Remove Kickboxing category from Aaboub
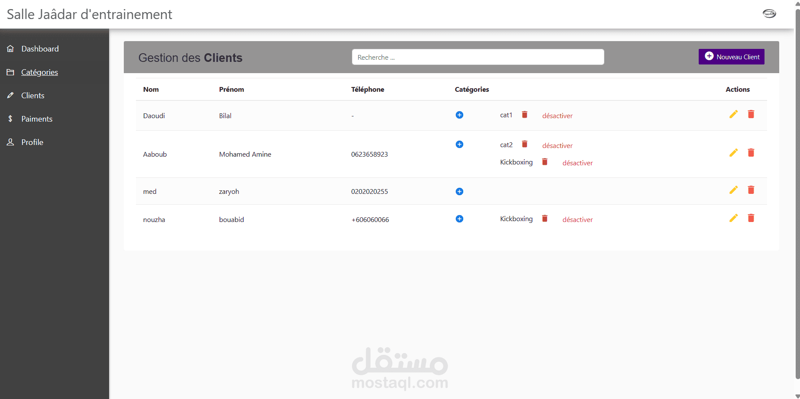Screen dimensions: 800x399 click(x=545, y=161)
